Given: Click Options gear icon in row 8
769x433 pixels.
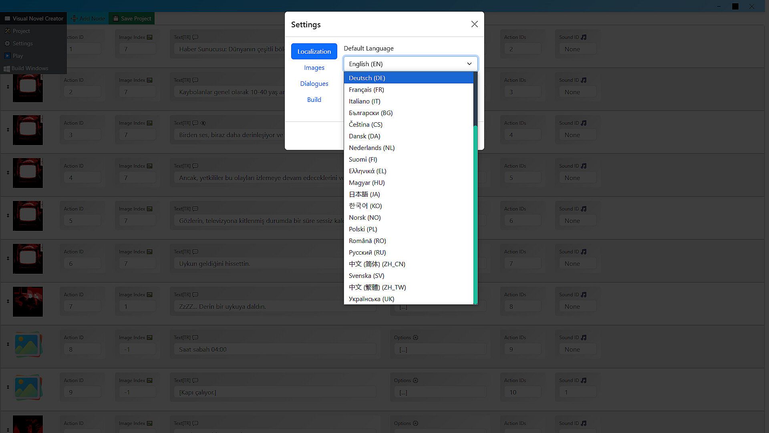Looking at the screenshot, I should tap(415, 338).
